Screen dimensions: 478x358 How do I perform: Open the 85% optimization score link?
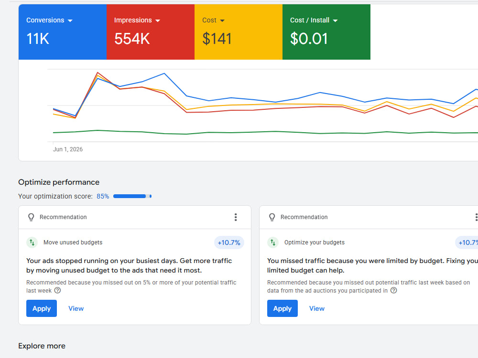point(103,196)
